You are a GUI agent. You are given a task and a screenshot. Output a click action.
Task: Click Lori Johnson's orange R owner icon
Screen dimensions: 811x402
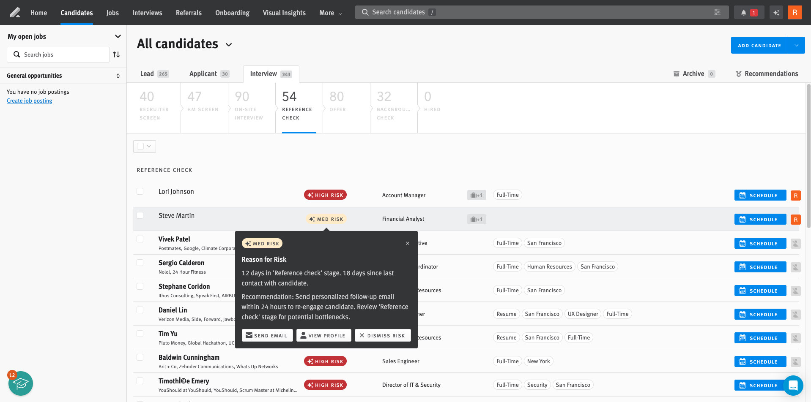(x=795, y=196)
